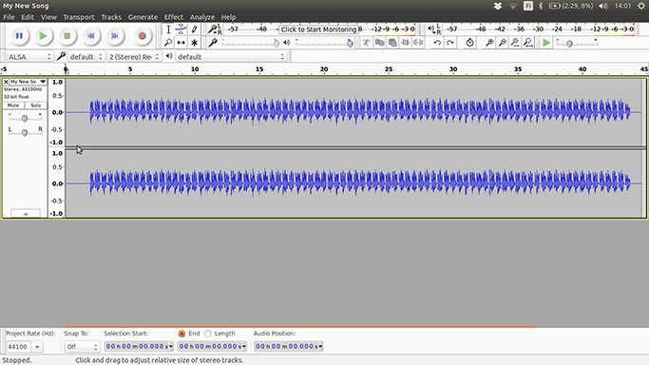Viewport: 649px width, 365px height.
Task: Open selection End time format dropdown
Action: point(244,346)
